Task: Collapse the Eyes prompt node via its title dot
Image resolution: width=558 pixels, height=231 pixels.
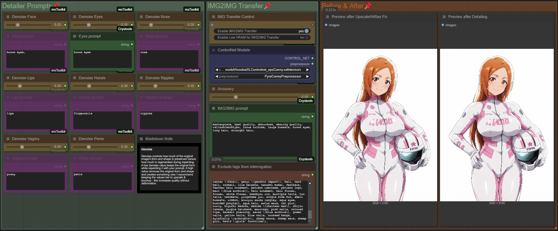Action: (x=75, y=36)
